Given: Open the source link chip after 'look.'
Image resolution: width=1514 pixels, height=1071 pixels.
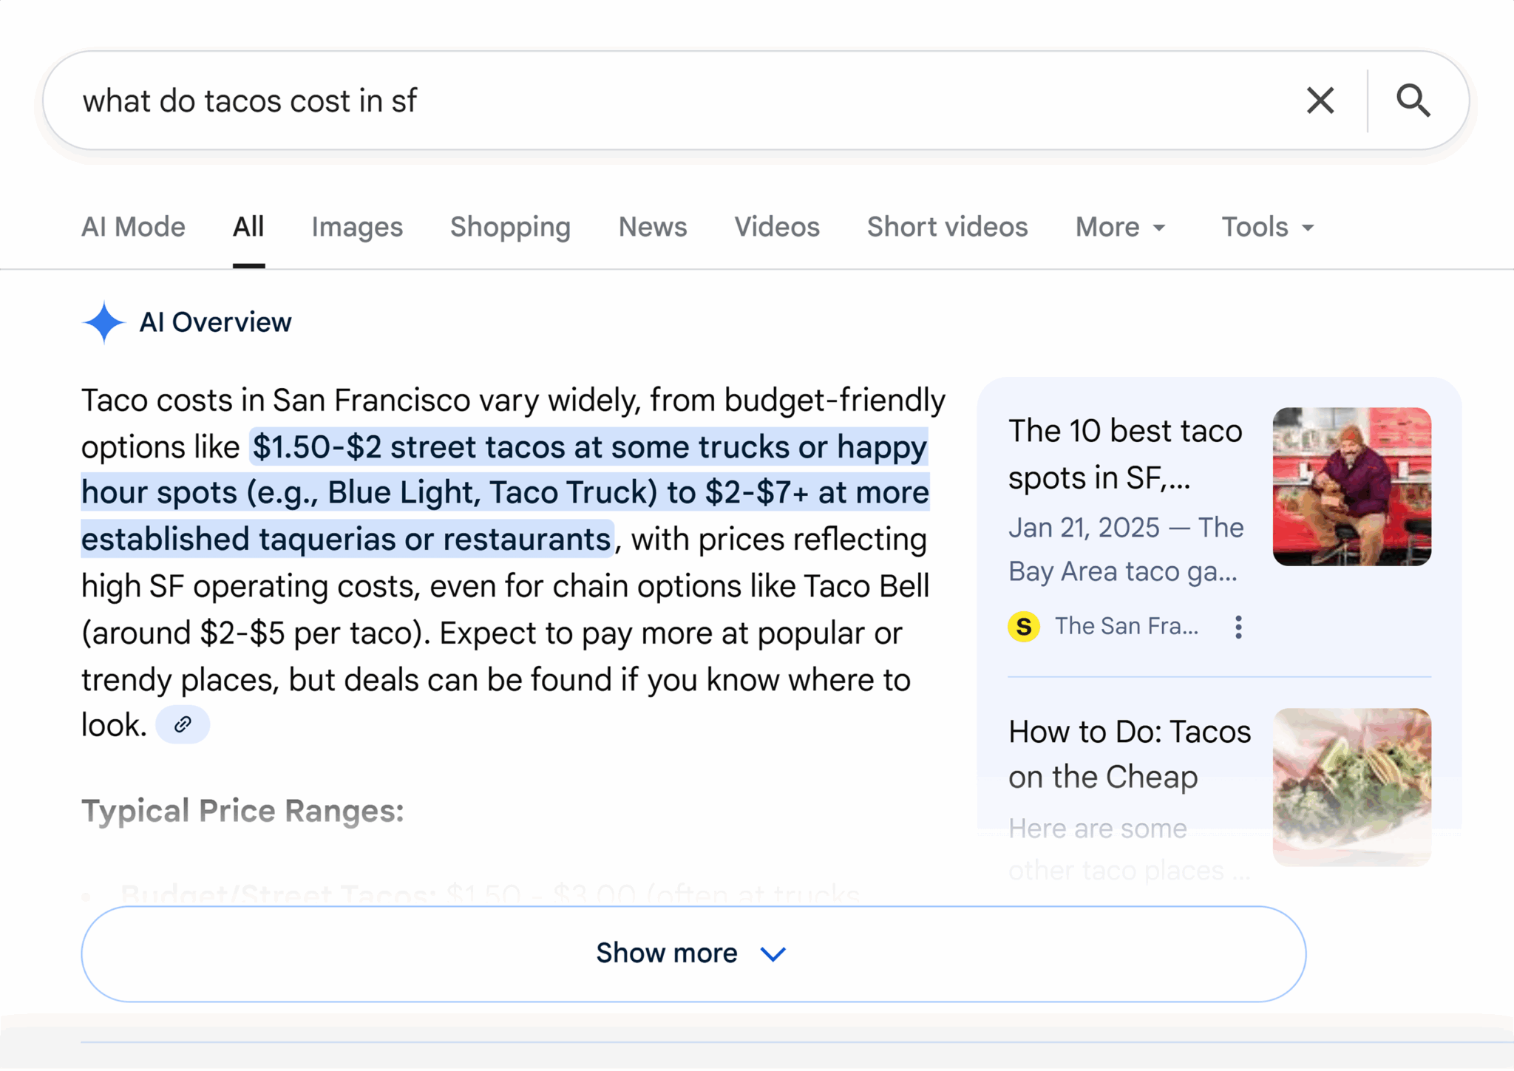Looking at the screenshot, I should tap(183, 724).
